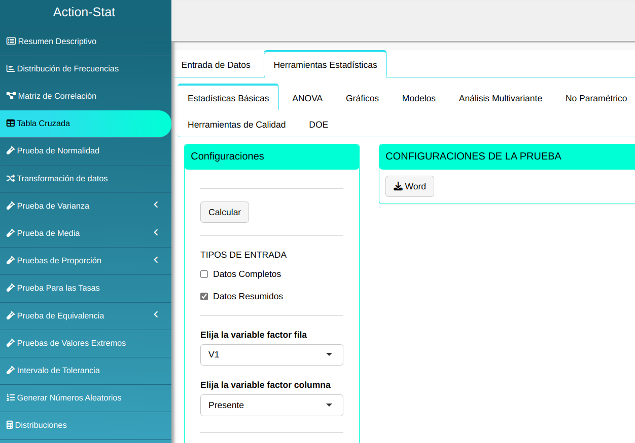635x443 pixels.
Task: Expand the Pruebas de Proporción submenu chevron
Action: [x=156, y=260]
